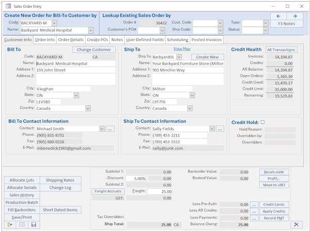Screen dimensions: 310x232
Task: Click the exit-with-arrow icon below Save/Print
Action: point(10,225)
